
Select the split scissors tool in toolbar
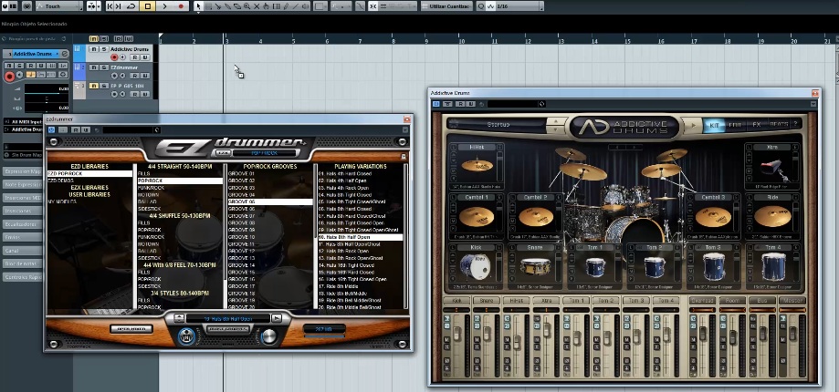pyautogui.click(x=218, y=6)
